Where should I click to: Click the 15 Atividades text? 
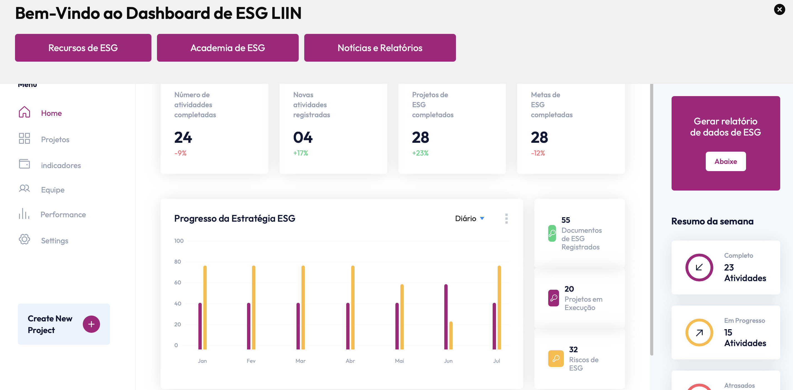click(x=745, y=338)
